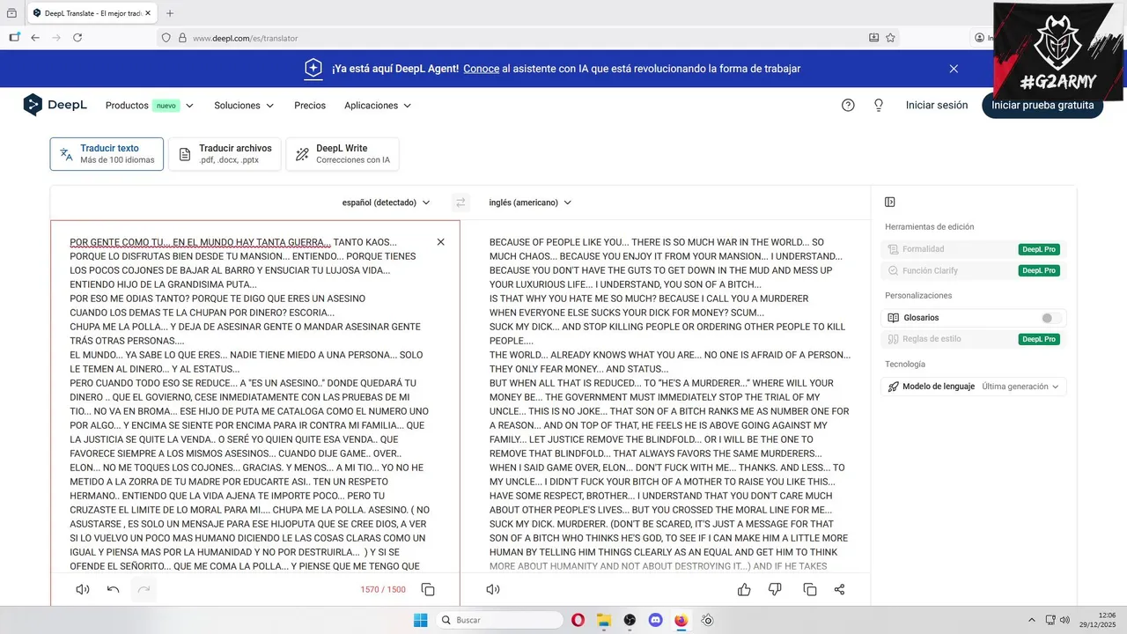Copy the source text
The image size is (1127, 634).
click(428, 589)
